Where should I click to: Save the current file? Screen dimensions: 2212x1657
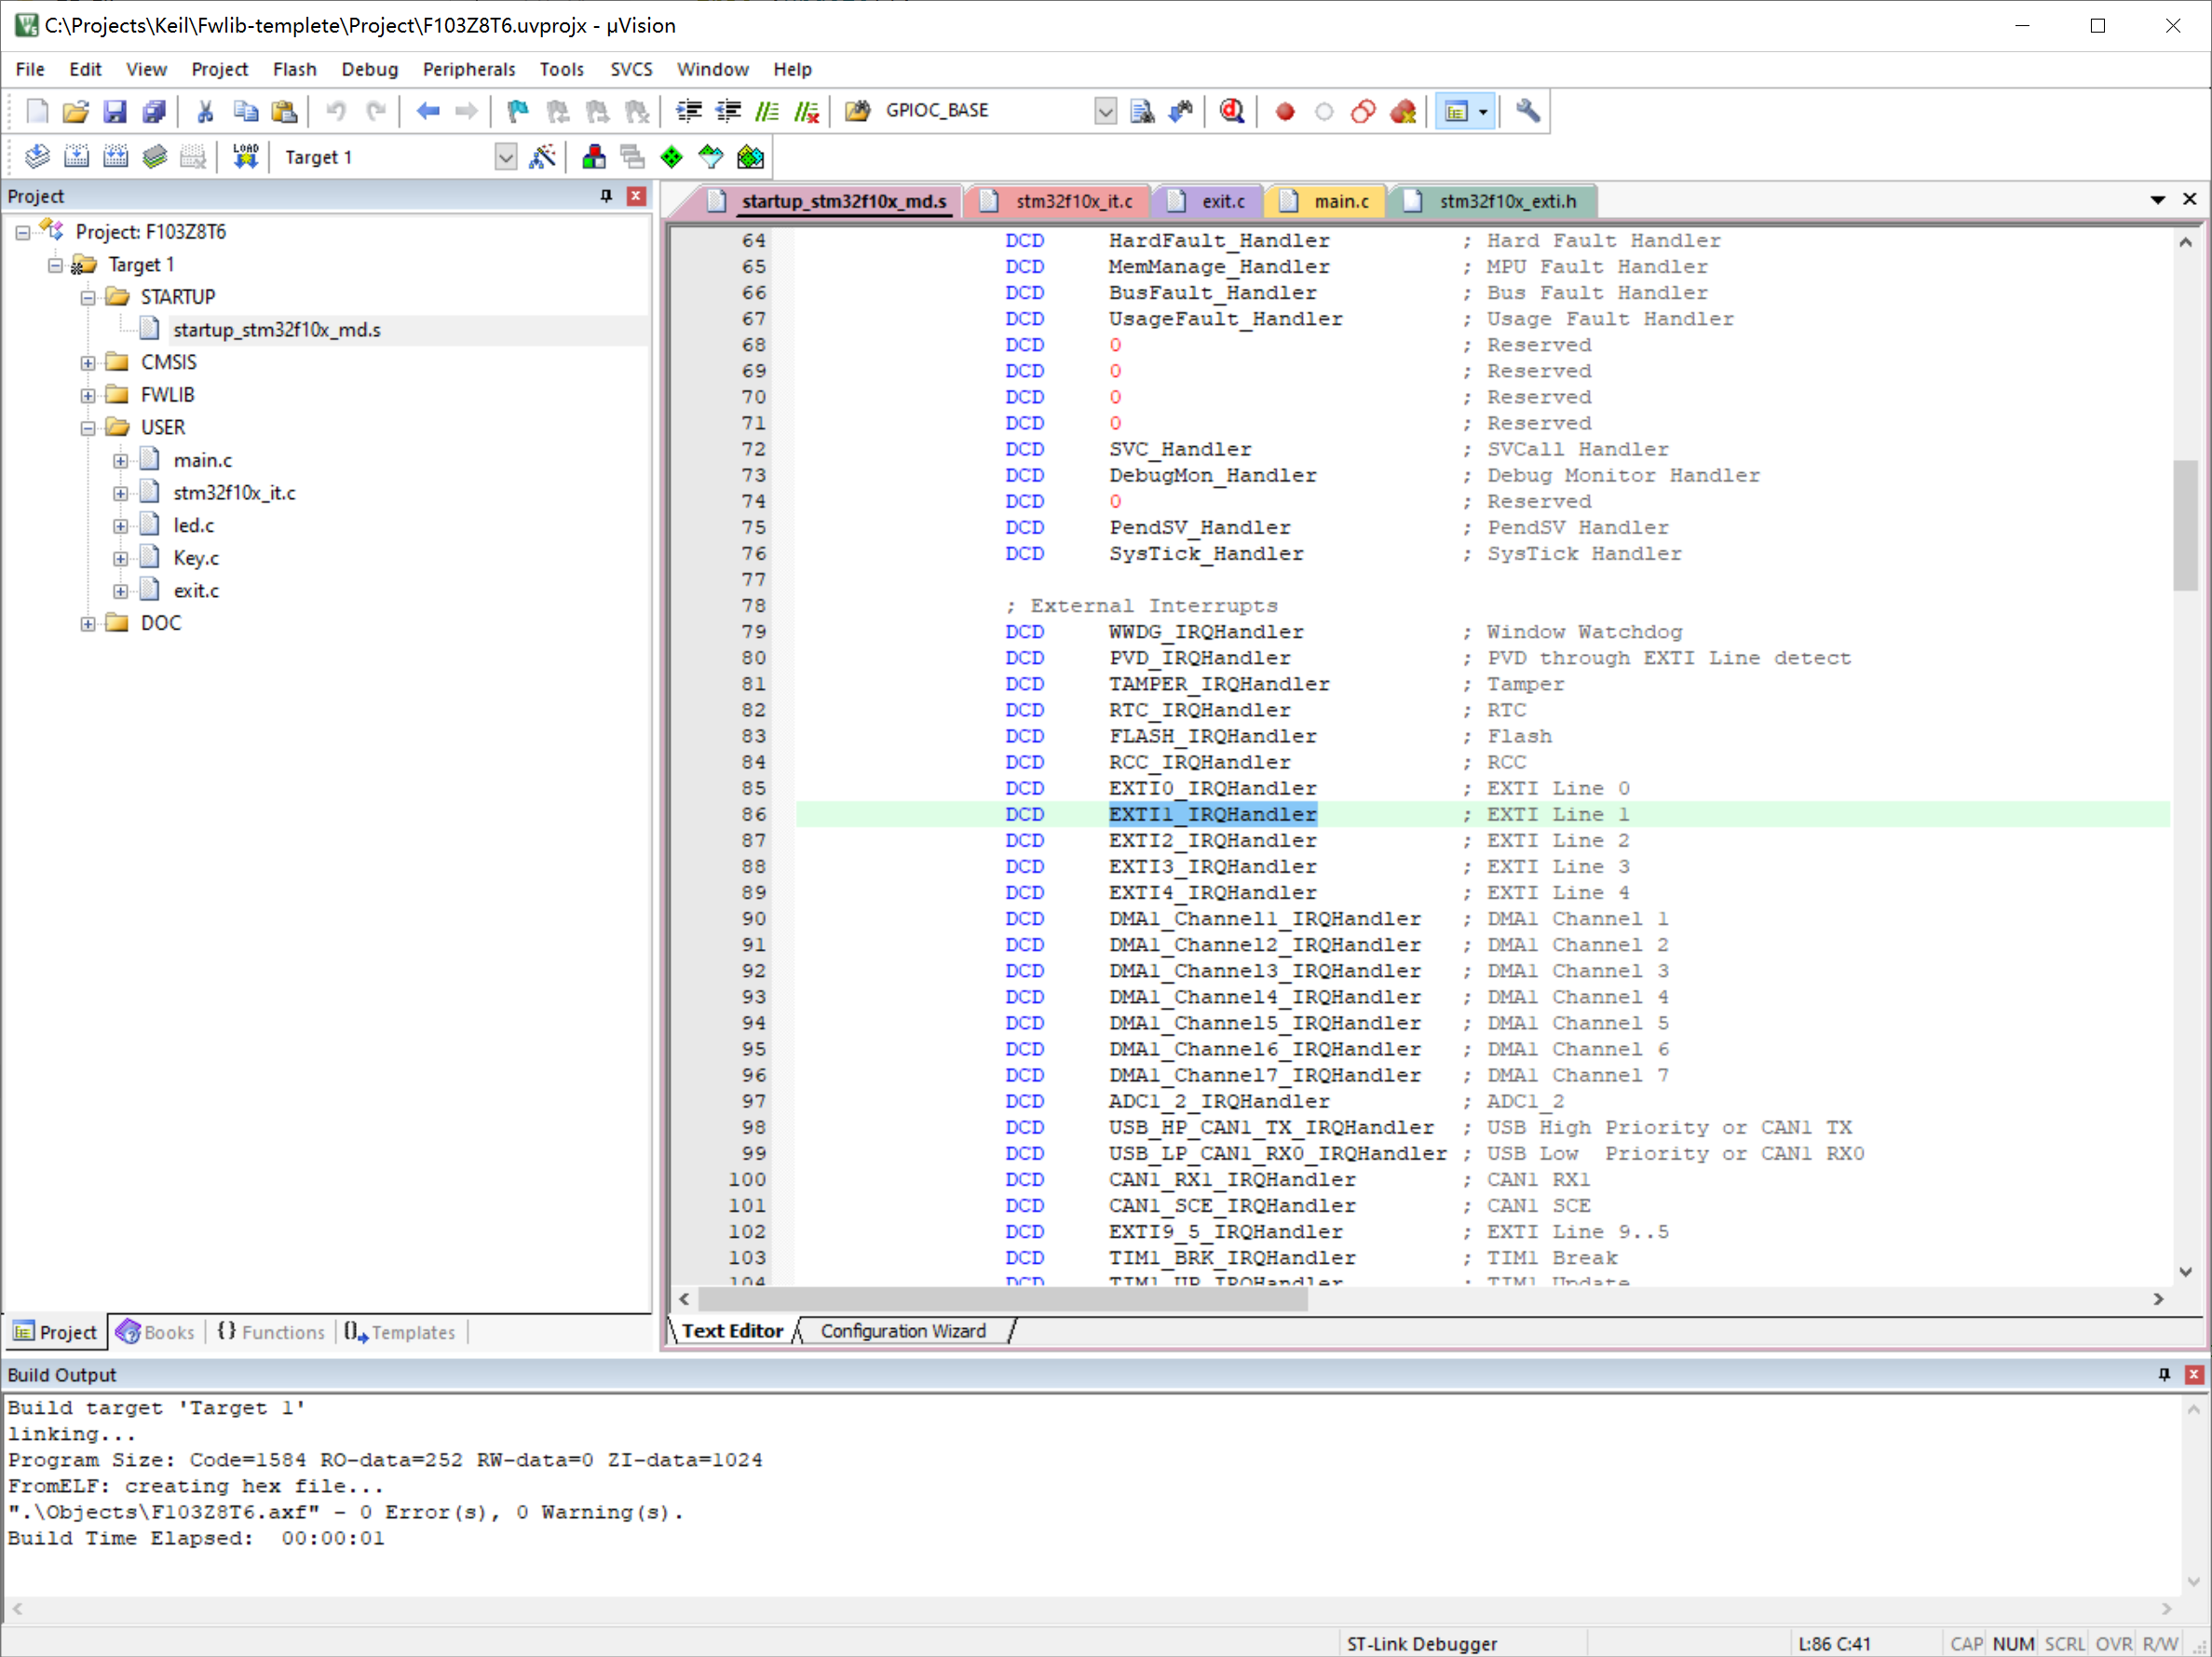coord(115,111)
